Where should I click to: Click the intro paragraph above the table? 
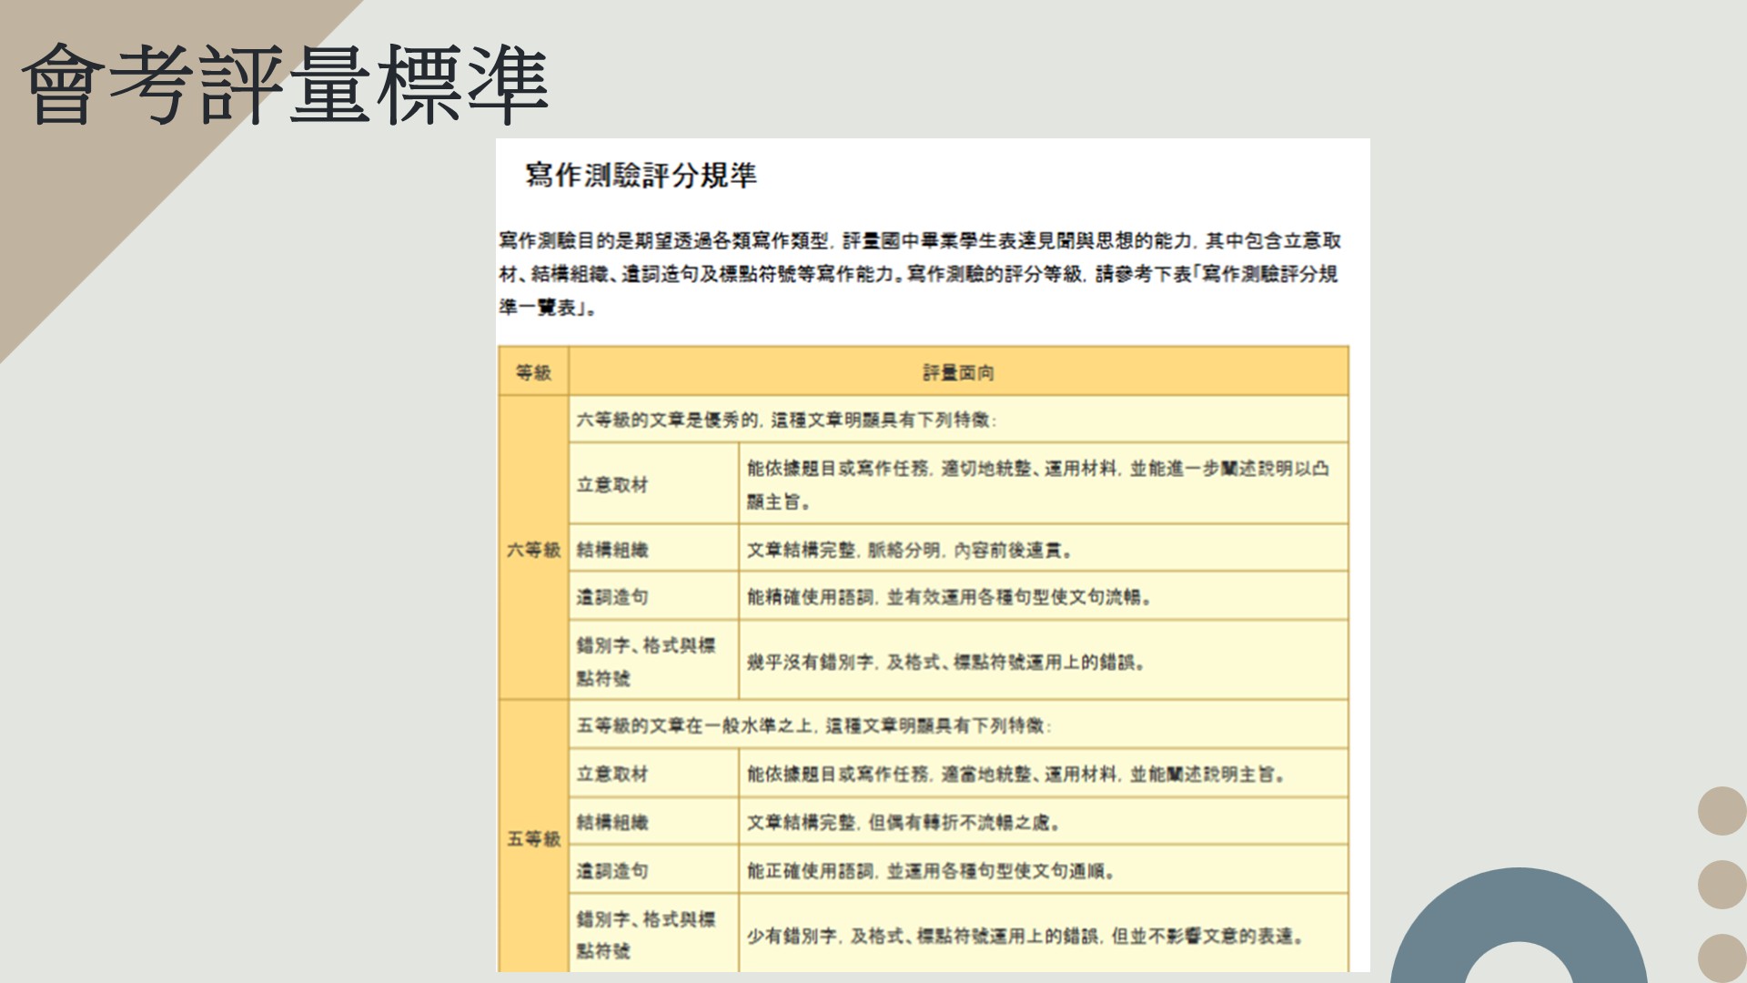919,273
